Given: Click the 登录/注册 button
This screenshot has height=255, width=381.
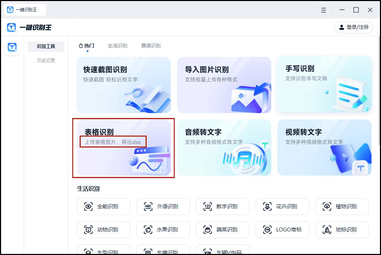Looking at the screenshot, I should coord(354,27).
